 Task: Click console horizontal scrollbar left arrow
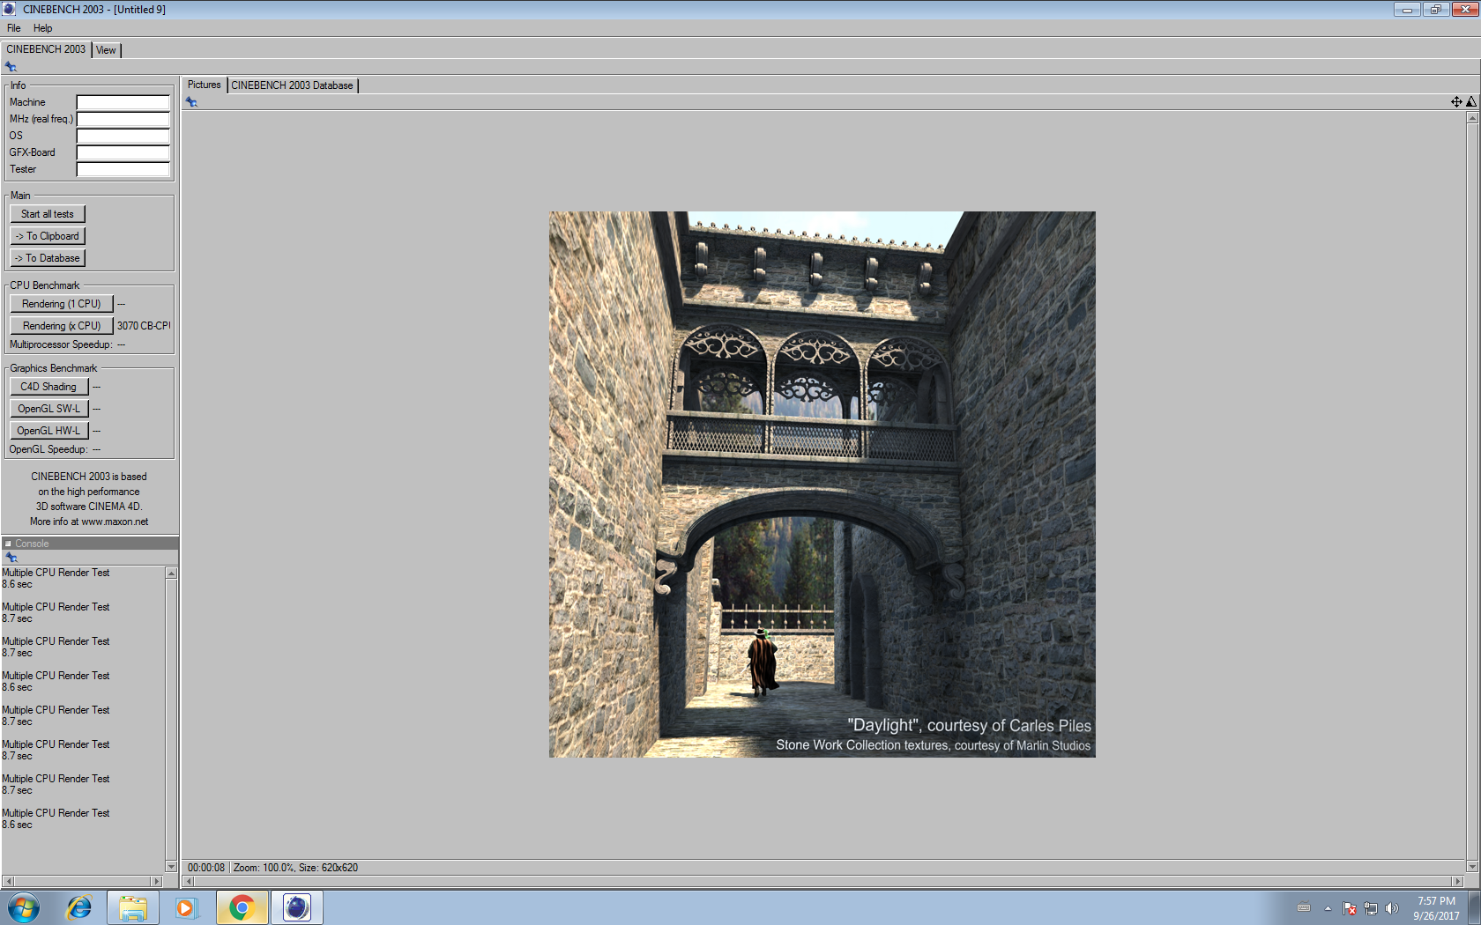(x=8, y=881)
